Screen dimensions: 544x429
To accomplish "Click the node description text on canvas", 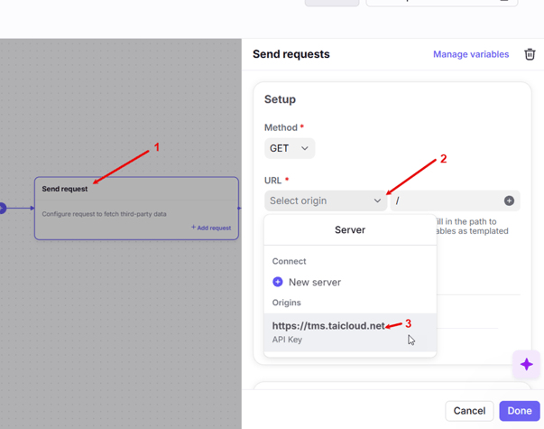I will coord(102,214).
